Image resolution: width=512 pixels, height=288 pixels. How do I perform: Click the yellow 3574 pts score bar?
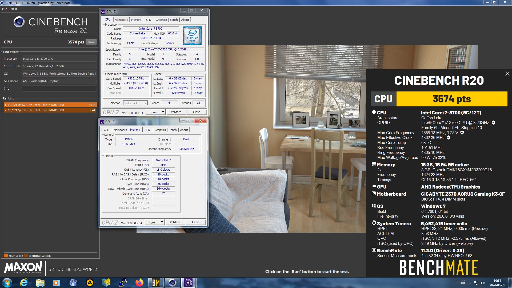pos(452,99)
